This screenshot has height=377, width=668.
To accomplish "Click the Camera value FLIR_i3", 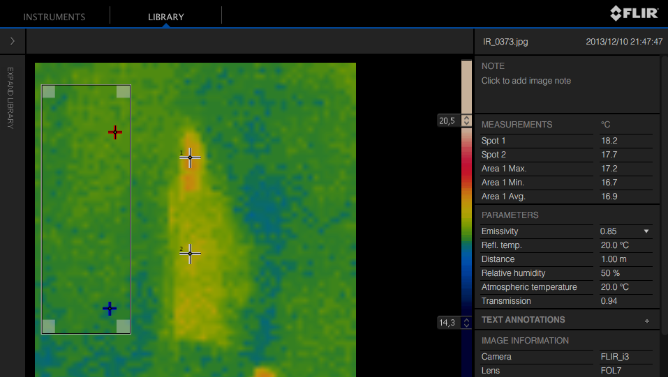I will pyautogui.click(x=615, y=357).
